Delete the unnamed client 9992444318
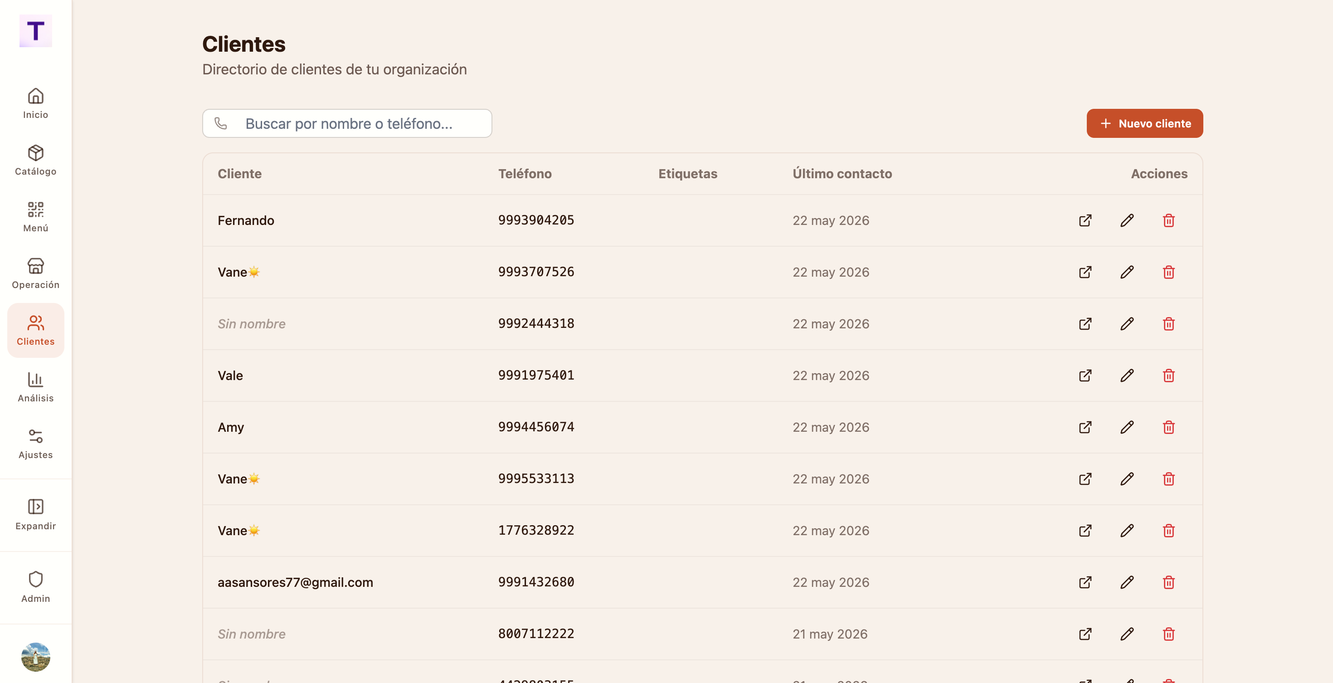The width and height of the screenshot is (1333, 683). 1168,324
